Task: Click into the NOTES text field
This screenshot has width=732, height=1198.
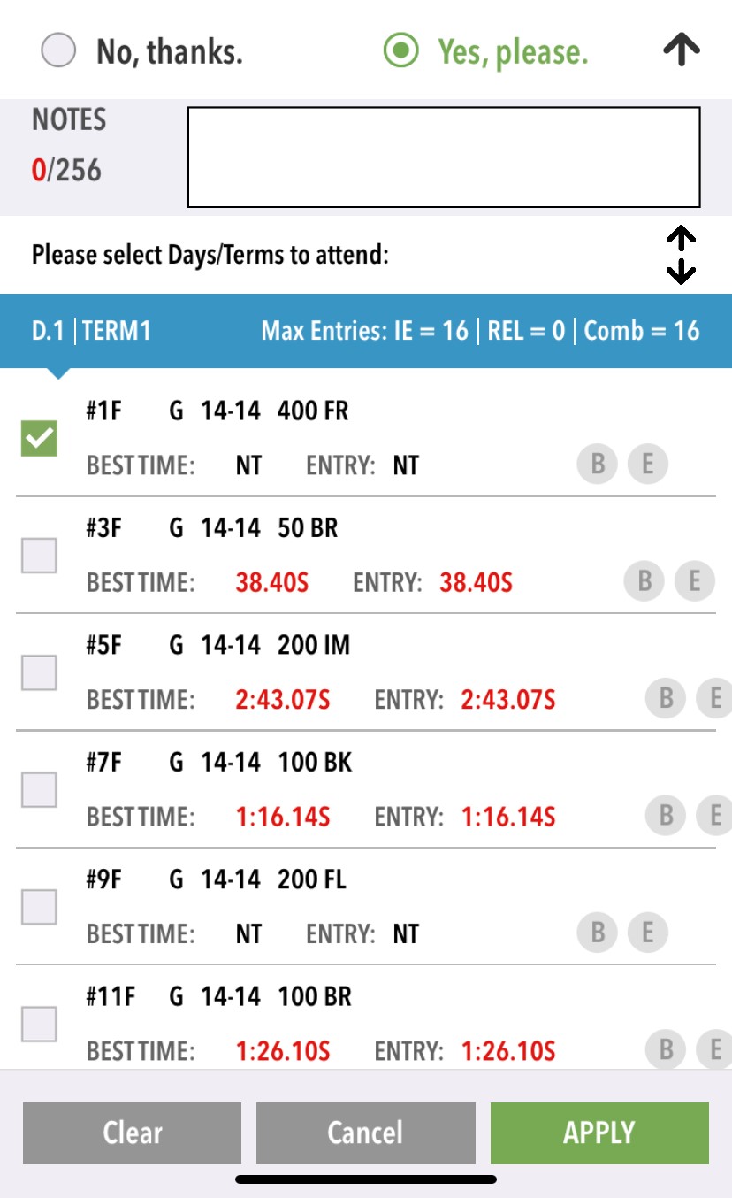Action: 444,157
